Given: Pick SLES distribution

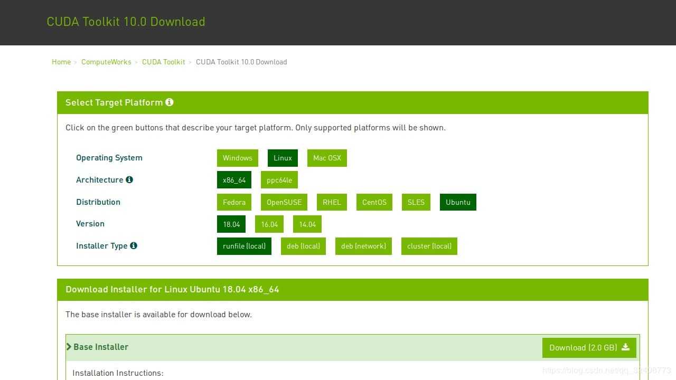Looking at the screenshot, I should 416,202.
